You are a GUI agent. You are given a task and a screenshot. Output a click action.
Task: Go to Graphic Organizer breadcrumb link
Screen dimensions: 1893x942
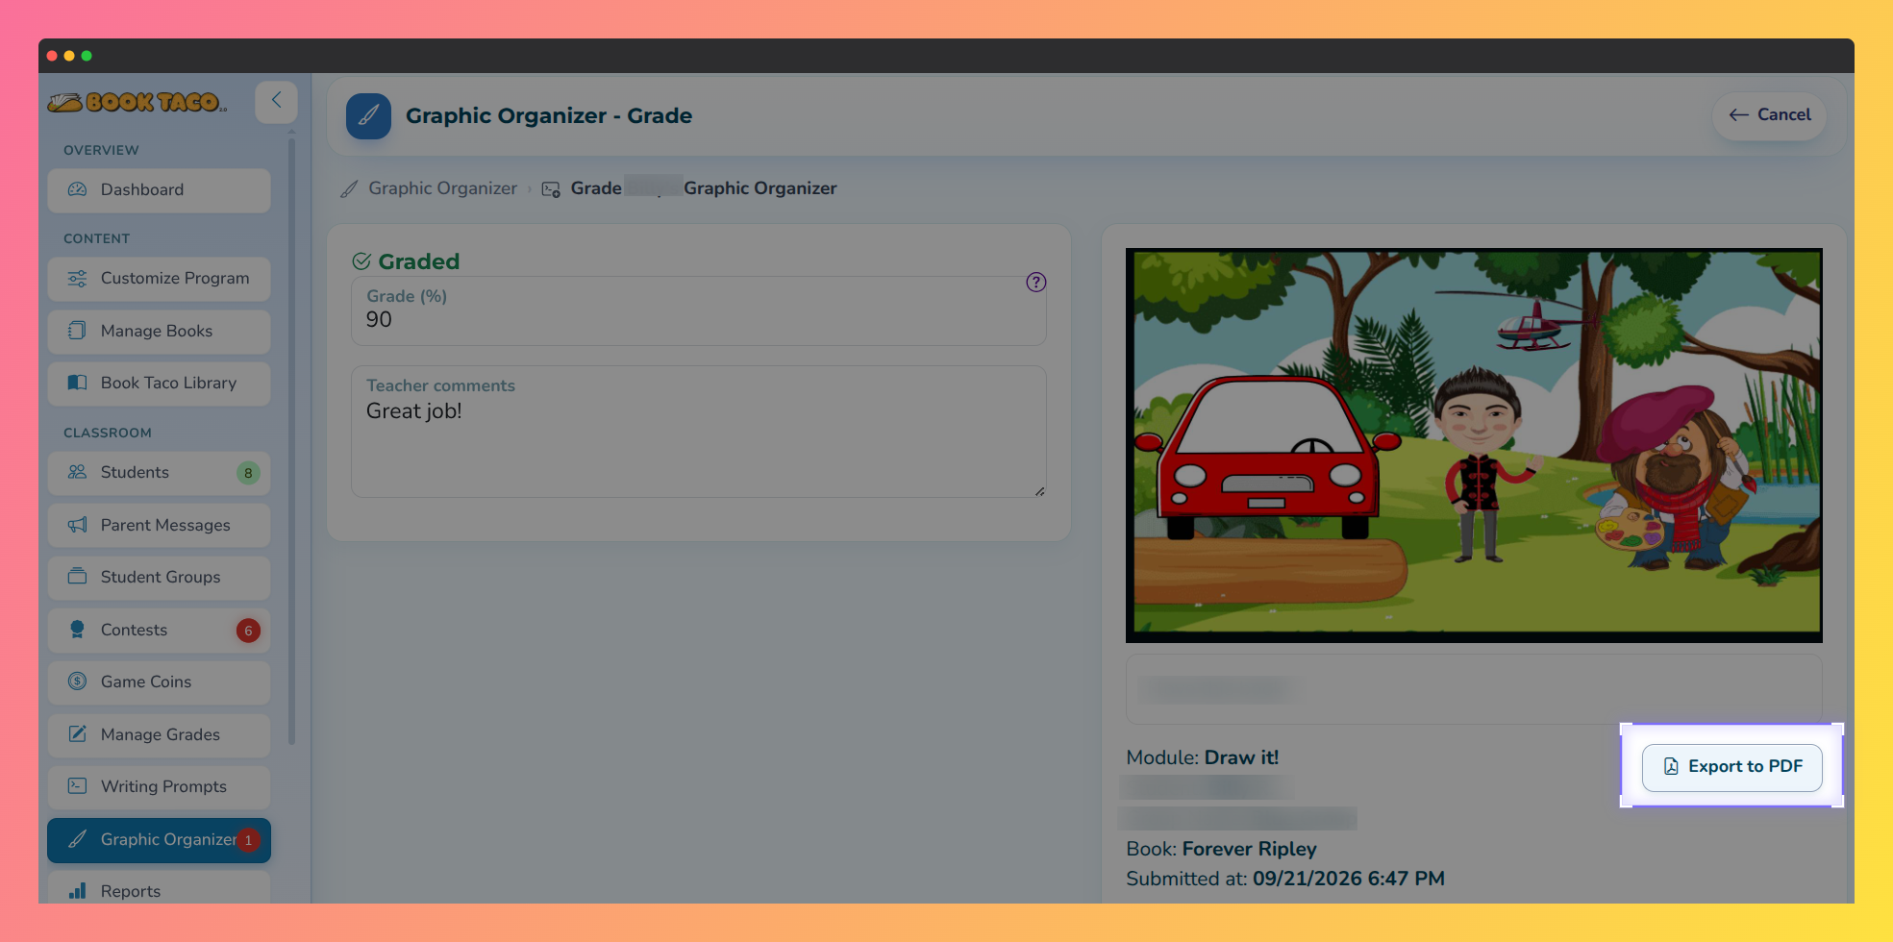click(x=443, y=189)
